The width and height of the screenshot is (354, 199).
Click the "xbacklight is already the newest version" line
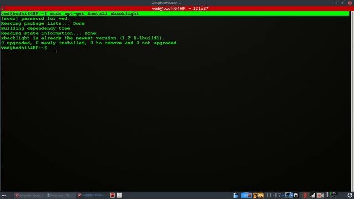(83, 38)
